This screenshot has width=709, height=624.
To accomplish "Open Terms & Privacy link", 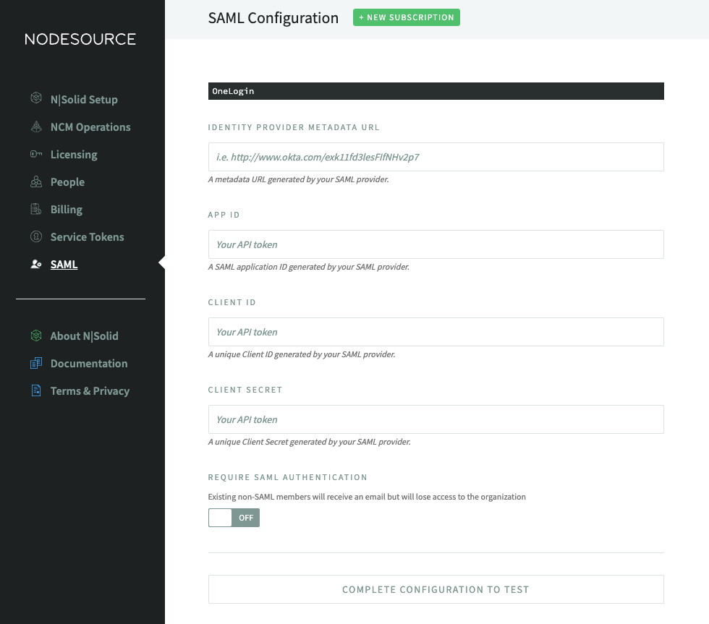I will tap(90, 391).
